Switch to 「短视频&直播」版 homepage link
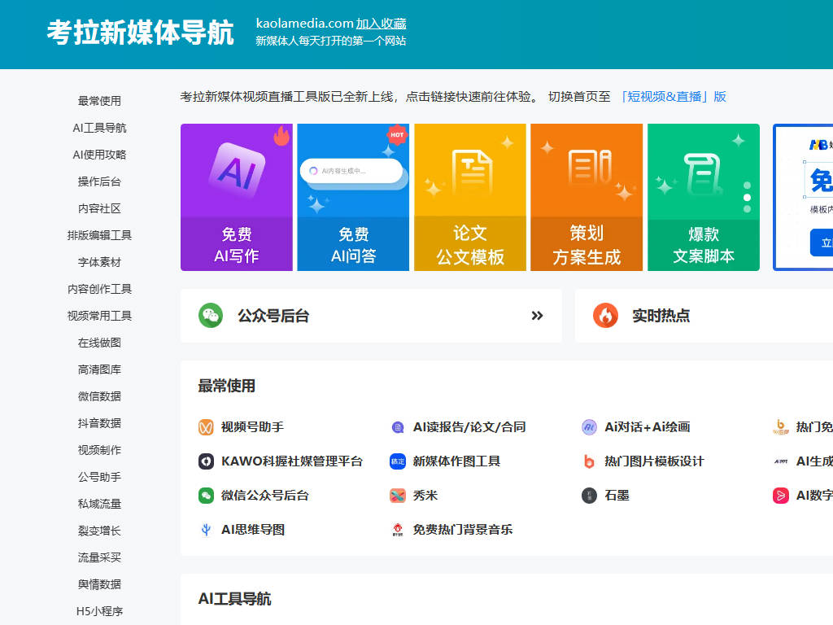The width and height of the screenshot is (833, 625). [672, 97]
